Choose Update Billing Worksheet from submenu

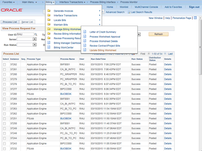point(103,50)
